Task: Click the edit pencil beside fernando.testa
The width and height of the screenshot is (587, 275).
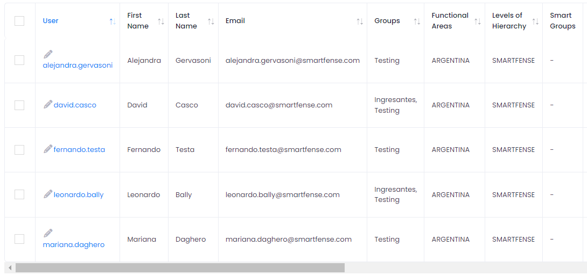Action: 48,149
